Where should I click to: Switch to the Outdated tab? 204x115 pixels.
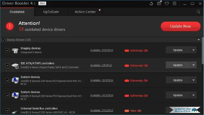[x=17, y=12]
